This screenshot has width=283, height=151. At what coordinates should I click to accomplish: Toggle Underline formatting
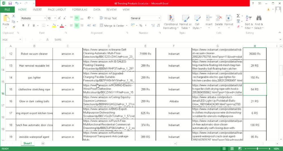click(x=34, y=26)
